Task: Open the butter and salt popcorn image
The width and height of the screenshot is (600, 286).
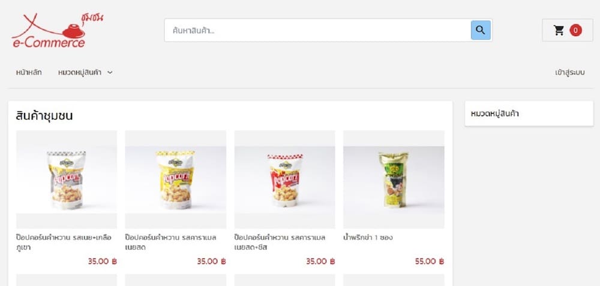Action: point(67,179)
